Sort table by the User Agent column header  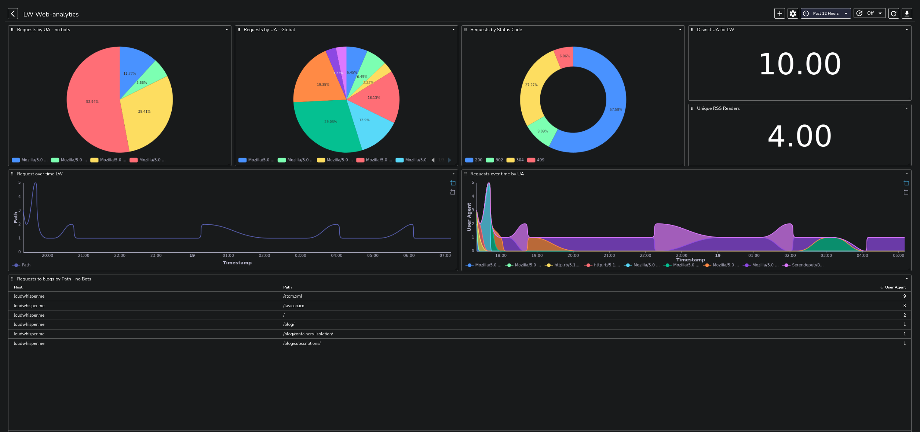[893, 287]
